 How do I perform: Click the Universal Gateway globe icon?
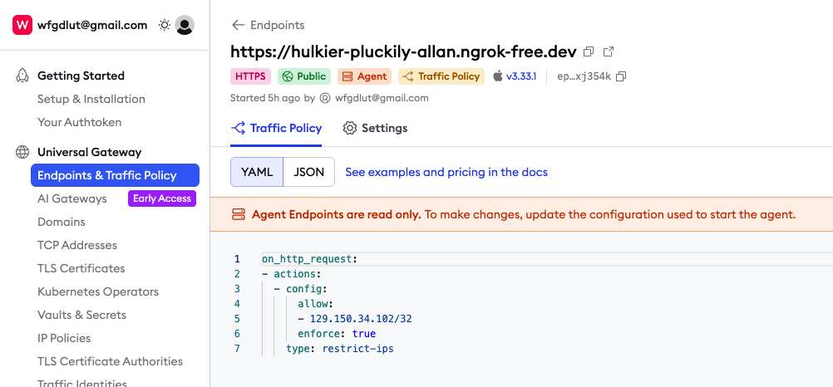[22, 152]
